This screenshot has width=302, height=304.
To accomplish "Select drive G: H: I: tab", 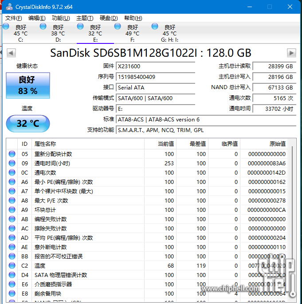I will [169, 33].
